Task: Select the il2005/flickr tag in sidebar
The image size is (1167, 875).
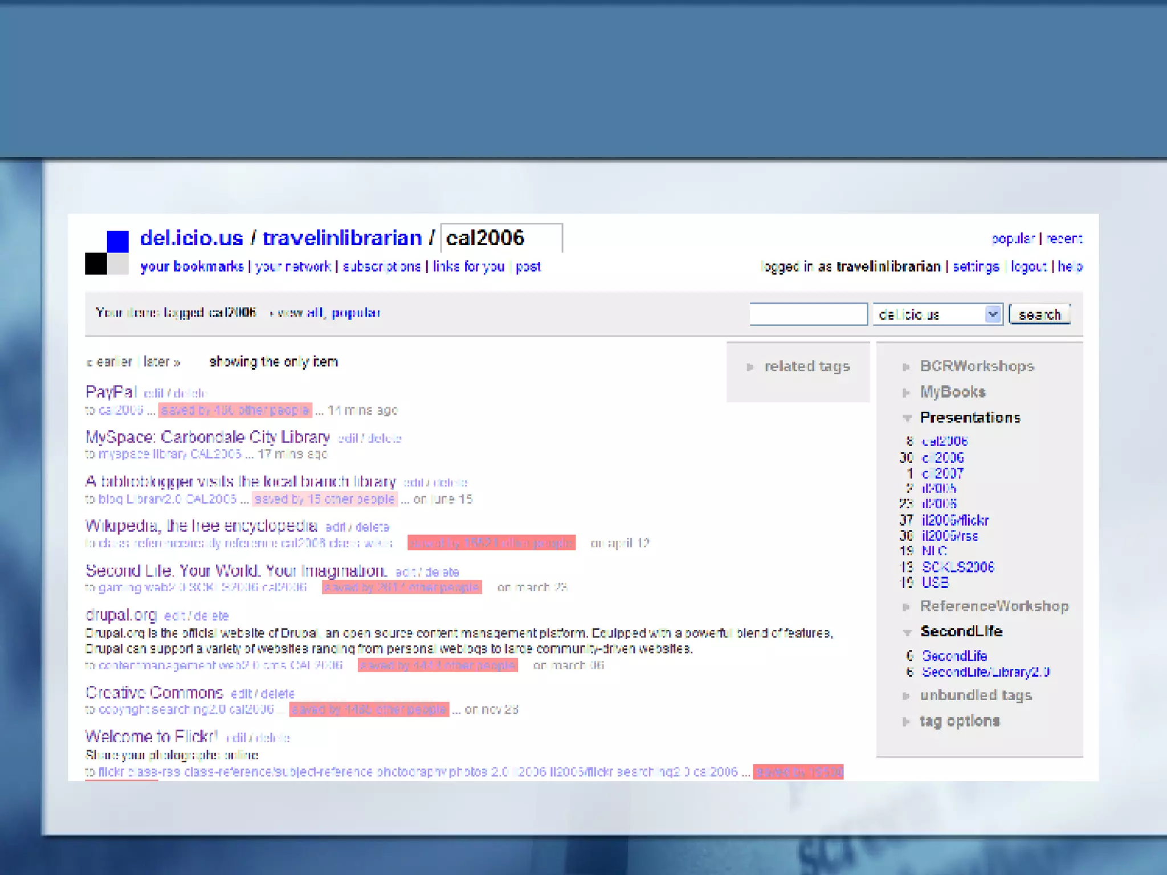Action: click(x=955, y=520)
